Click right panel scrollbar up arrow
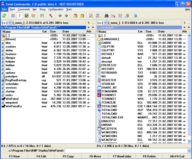This screenshot has height=159, width=192. (189, 36)
